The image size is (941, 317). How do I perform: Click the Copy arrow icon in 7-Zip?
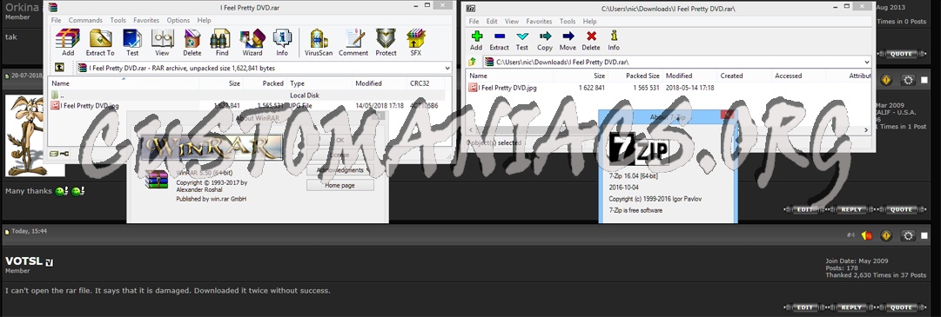(x=545, y=36)
